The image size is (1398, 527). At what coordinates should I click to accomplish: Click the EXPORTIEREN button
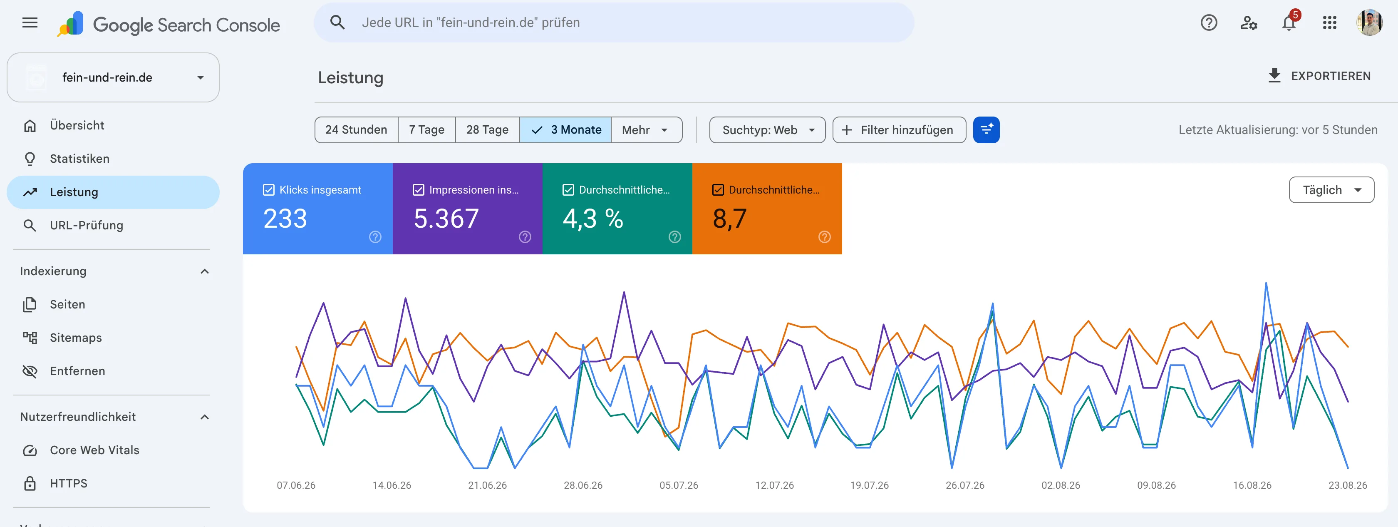[1319, 76]
